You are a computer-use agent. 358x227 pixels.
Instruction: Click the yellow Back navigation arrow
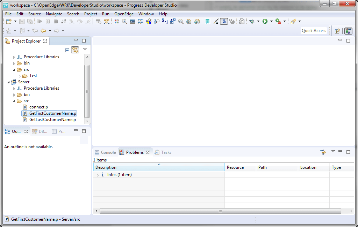click(43, 30)
